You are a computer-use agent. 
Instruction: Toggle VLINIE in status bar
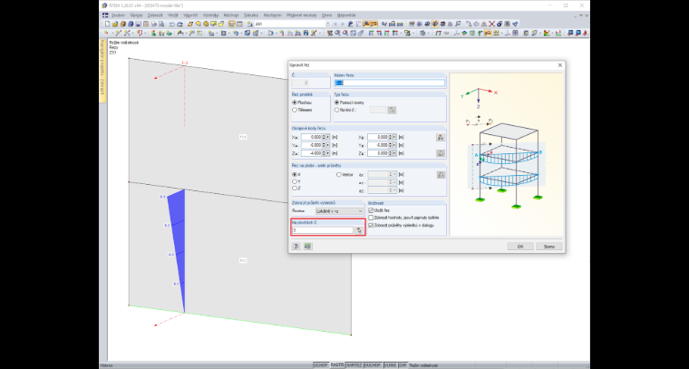tap(390, 365)
